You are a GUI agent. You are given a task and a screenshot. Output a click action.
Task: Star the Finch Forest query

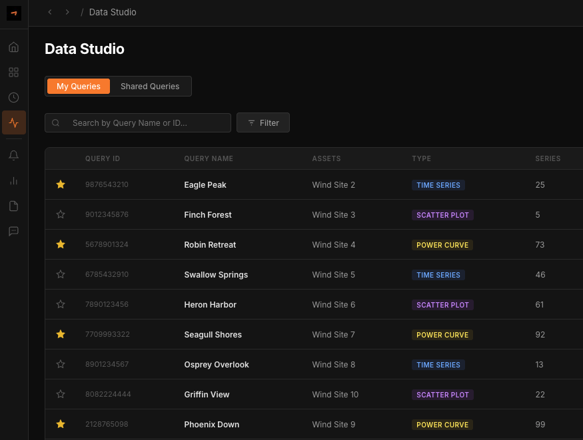click(61, 214)
